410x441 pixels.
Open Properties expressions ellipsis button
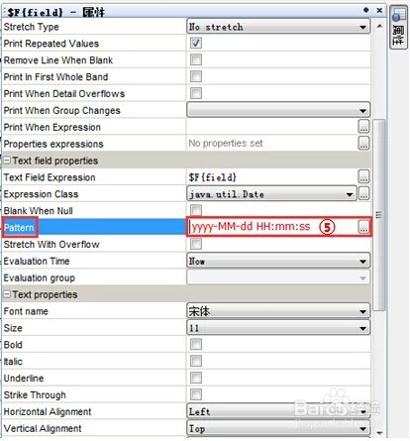[x=363, y=144]
